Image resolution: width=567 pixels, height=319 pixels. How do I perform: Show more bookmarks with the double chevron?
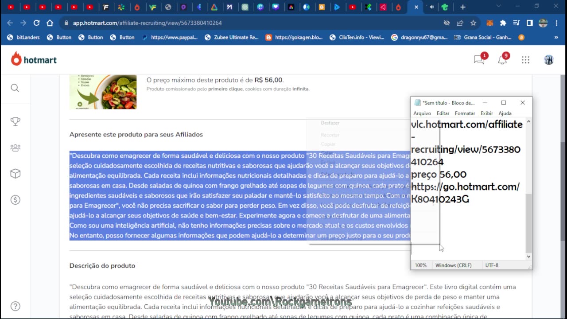coord(556,37)
